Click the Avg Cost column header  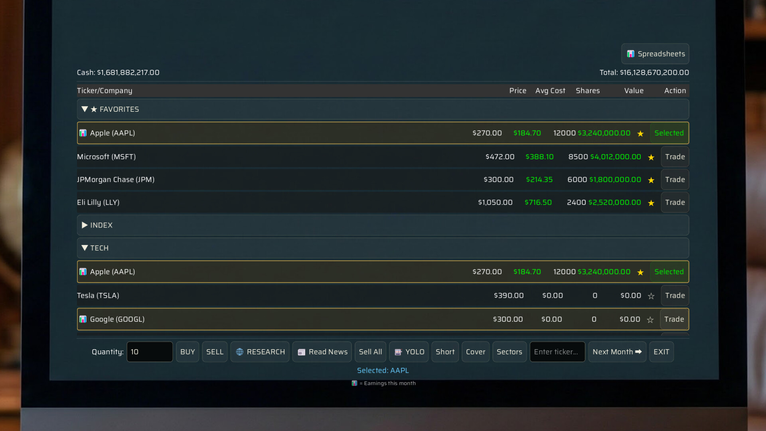(550, 91)
